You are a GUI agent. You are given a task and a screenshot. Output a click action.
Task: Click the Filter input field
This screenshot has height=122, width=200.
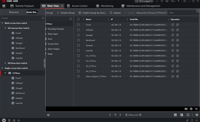[x=182, y=13]
